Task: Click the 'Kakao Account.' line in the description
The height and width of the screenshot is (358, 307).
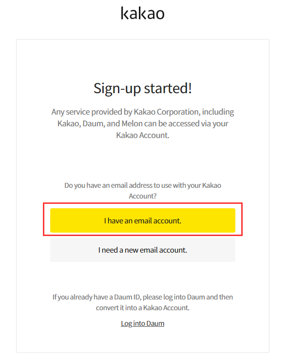Action: [x=143, y=135]
